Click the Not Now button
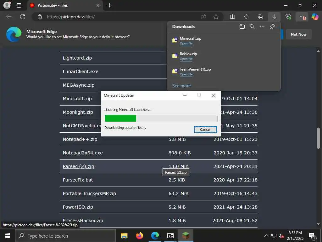The width and height of the screenshot is (322, 242). click(299, 34)
